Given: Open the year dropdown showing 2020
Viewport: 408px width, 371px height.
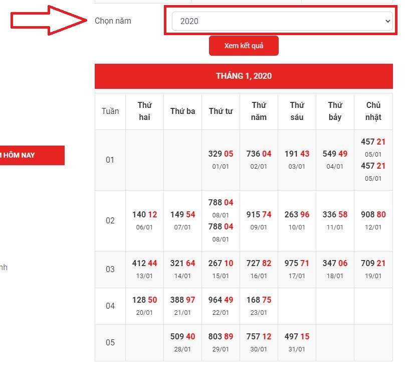Looking at the screenshot, I should click(281, 21).
